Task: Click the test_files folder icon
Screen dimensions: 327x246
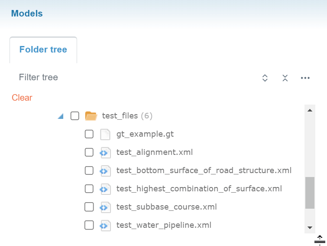Action: [x=91, y=116]
